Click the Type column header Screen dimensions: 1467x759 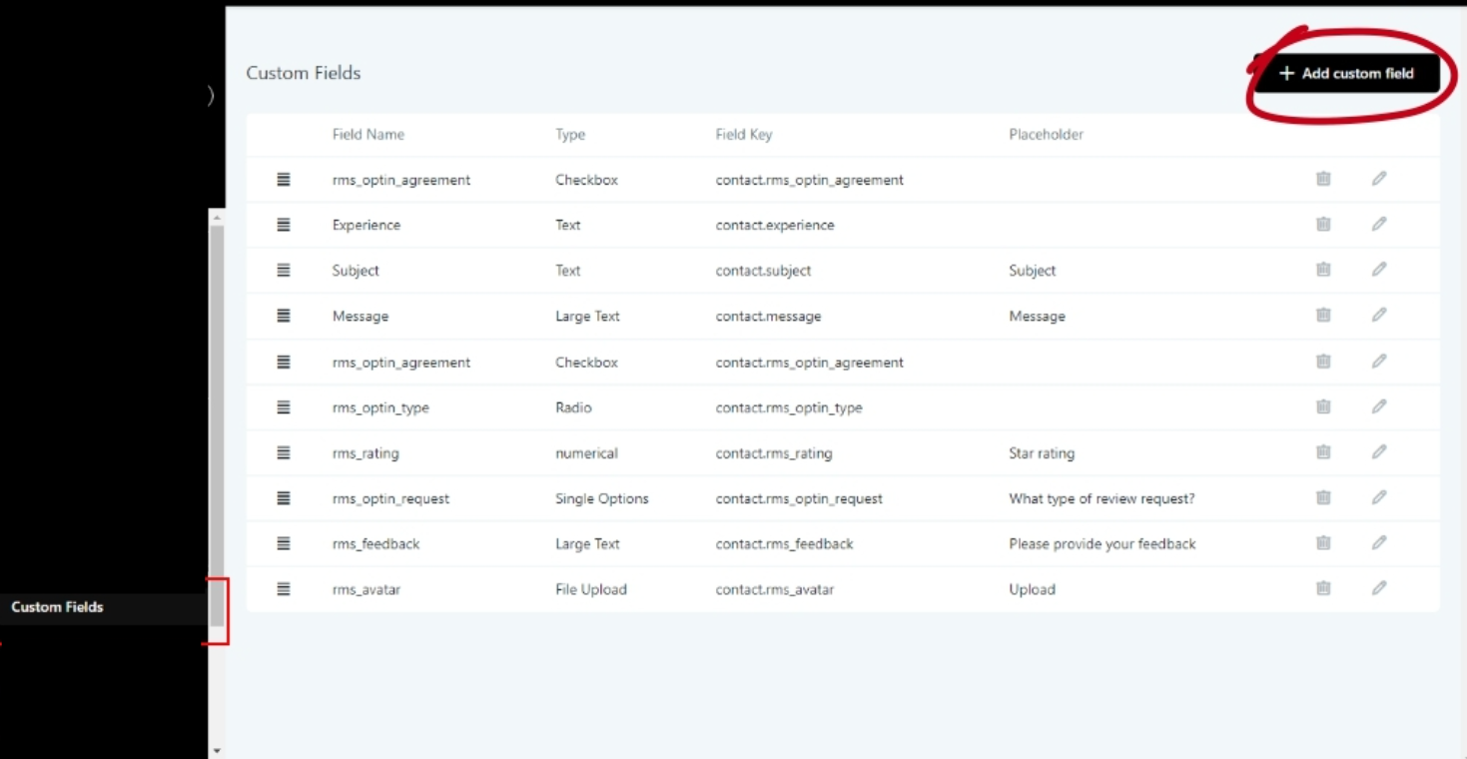coord(570,135)
